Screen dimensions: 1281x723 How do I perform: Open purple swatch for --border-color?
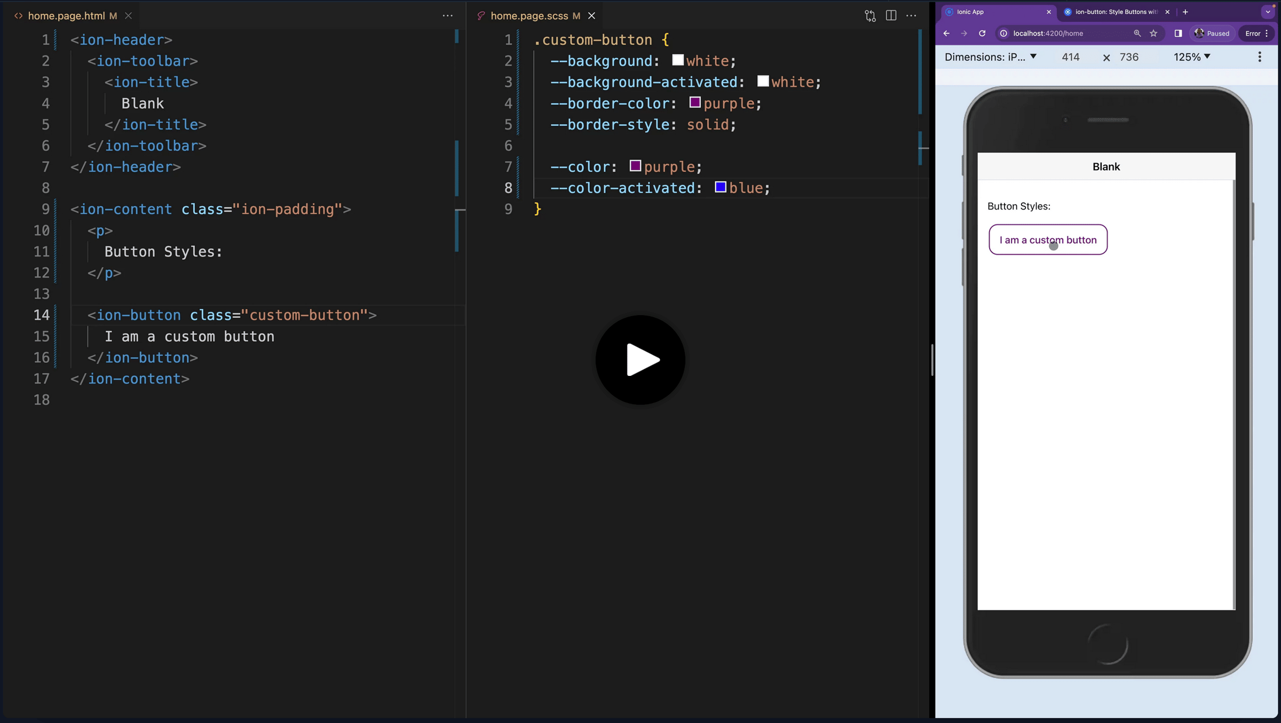click(x=695, y=102)
